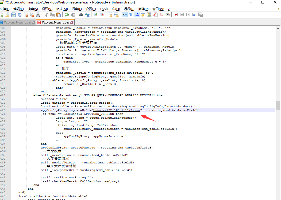Toggle Word Wrap in the toolbar

tap(124, 15)
